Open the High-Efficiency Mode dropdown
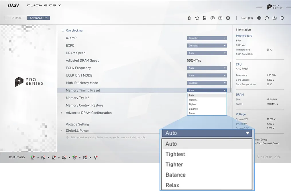 point(207,83)
